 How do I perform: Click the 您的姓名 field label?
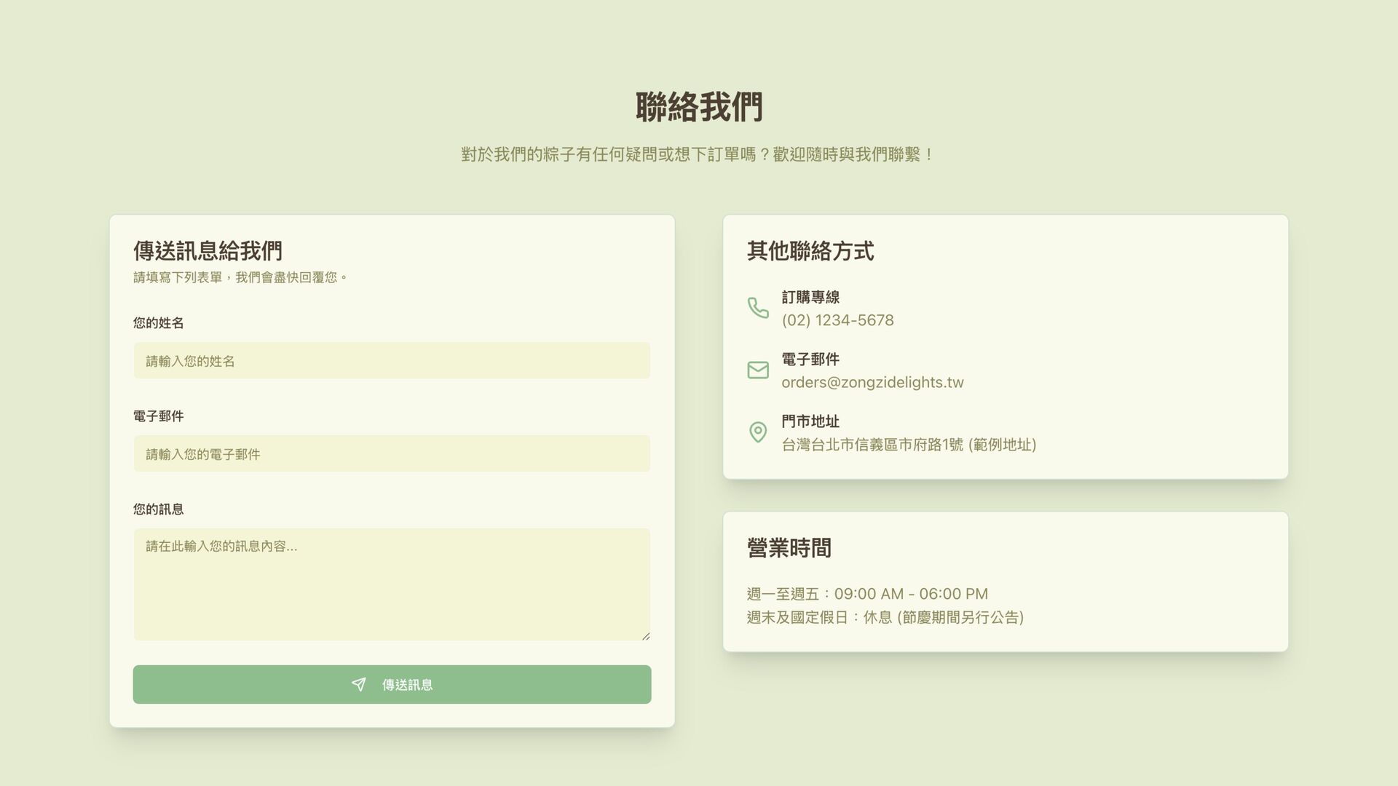[x=158, y=323]
